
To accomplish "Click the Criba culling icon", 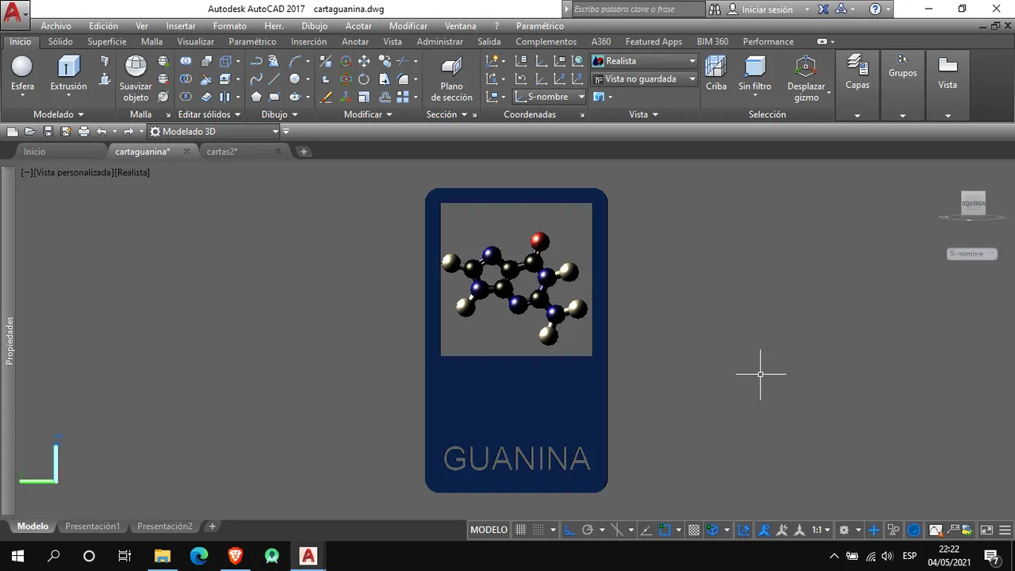I will click(716, 73).
